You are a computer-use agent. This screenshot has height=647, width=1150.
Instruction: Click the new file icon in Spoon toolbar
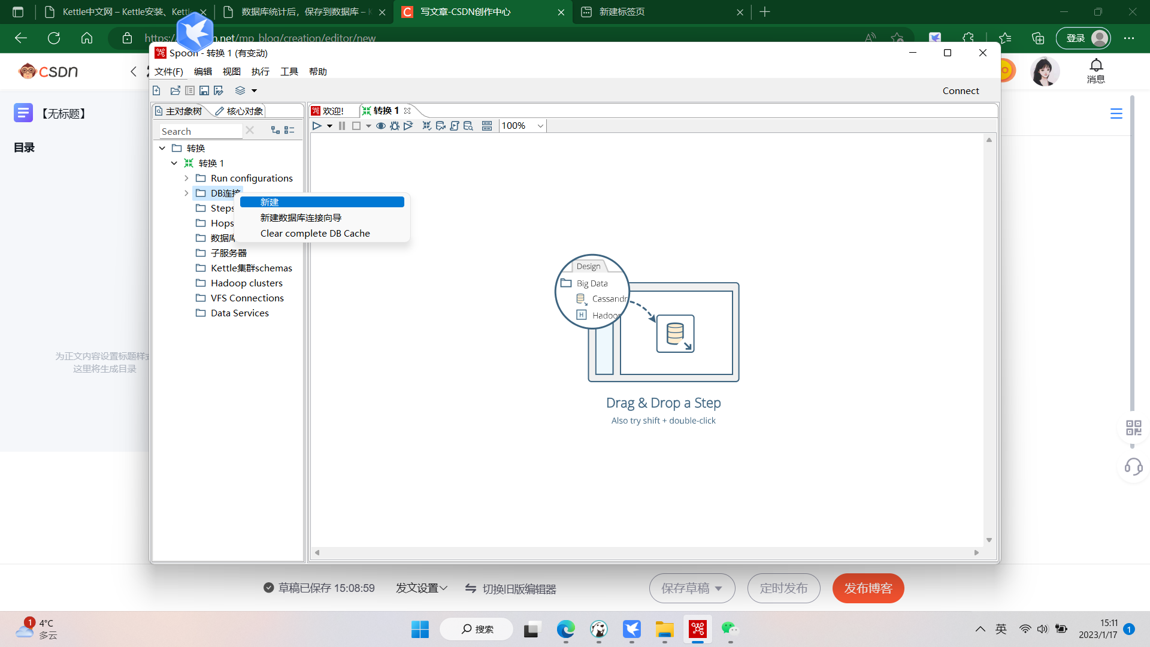click(157, 90)
